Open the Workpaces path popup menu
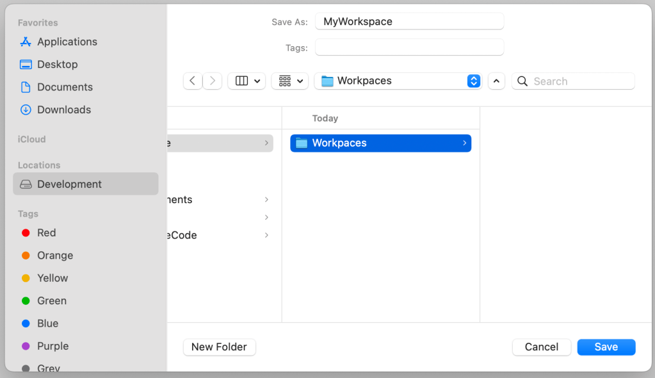Viewport: 655px width, 378px height. 398,81
